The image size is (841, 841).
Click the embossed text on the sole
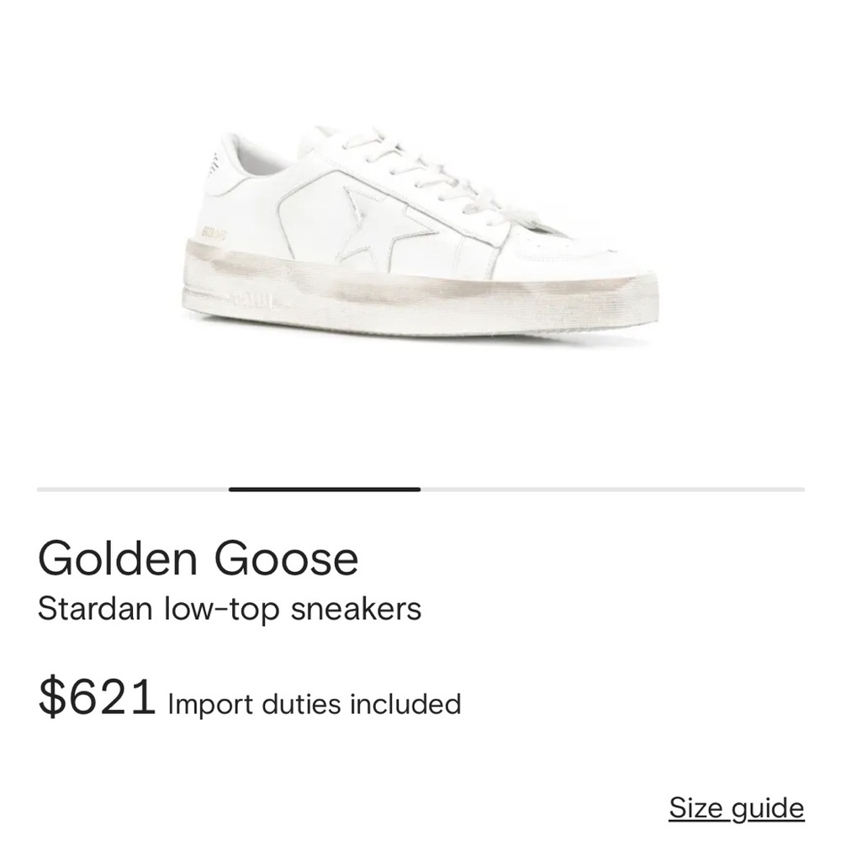coord(252,299)
